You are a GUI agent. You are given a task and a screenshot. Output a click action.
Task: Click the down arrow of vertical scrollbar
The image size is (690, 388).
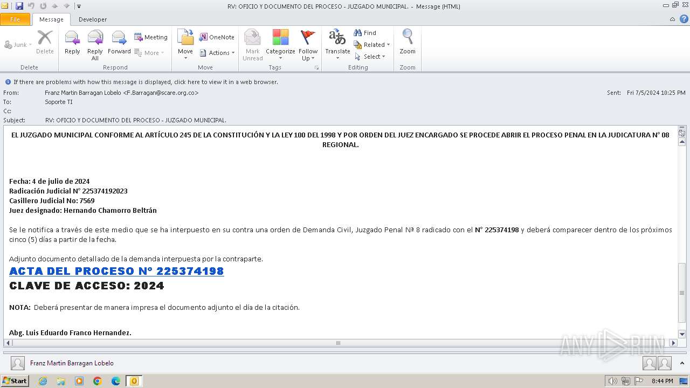point(682,334)
